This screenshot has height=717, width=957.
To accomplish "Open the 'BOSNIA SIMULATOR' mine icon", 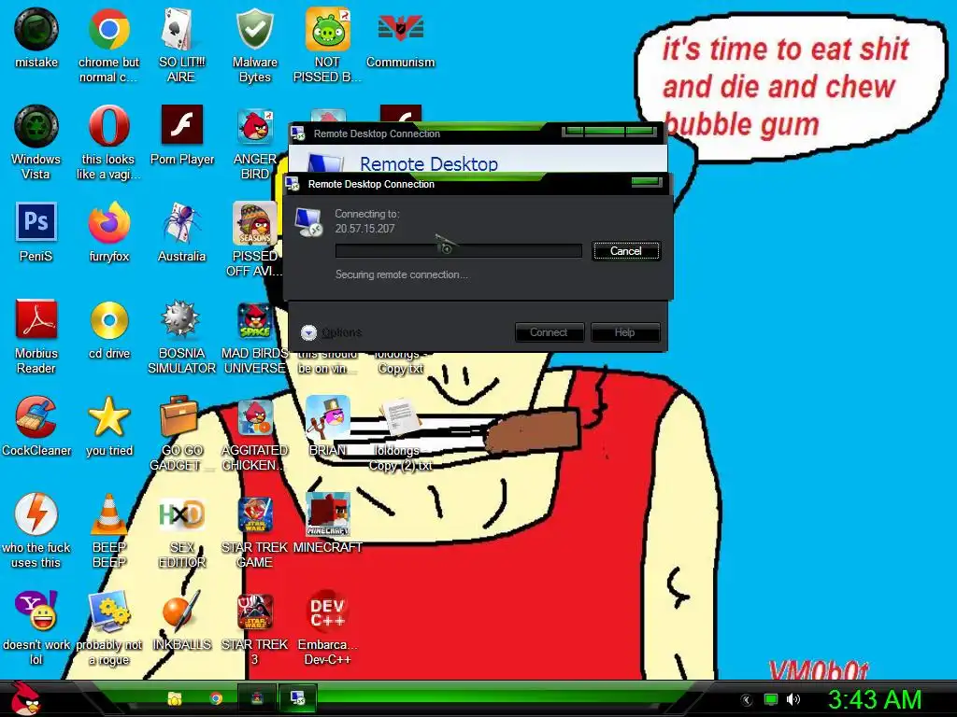I will [181, 336].
